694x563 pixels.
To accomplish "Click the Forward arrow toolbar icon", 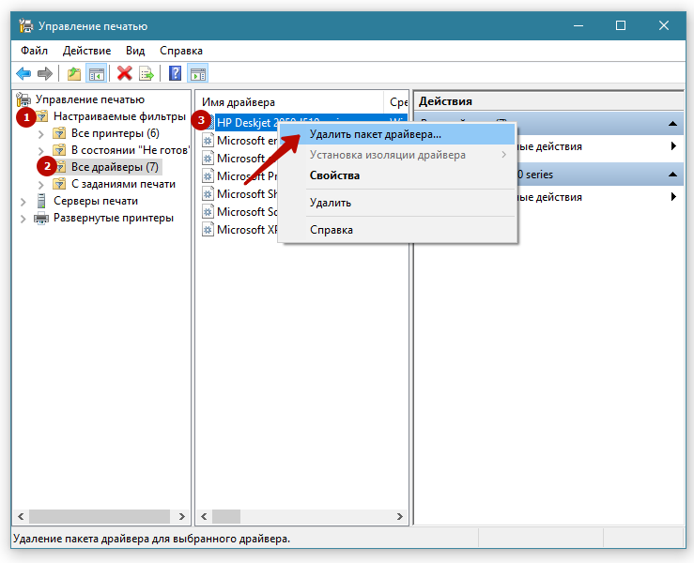I will click(44, 73).
